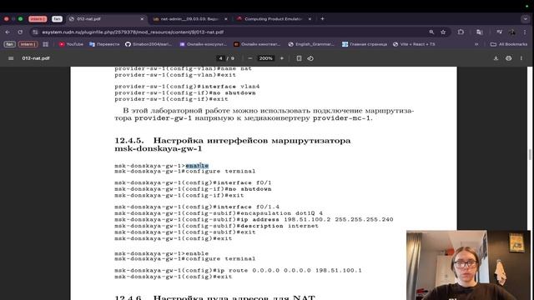Zoom in the PDF with plus button

click(x=282, y=58)
